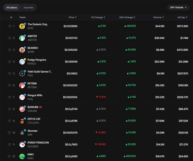
Task: Sort by the 24H Change column
Action: 127,17
